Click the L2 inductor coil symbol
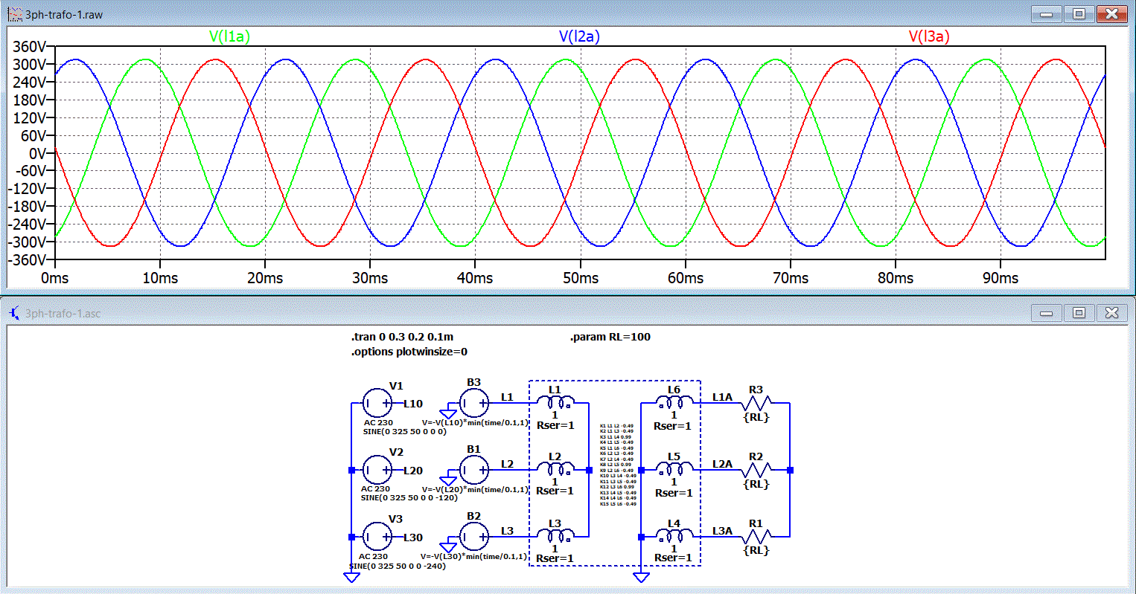 click(555, 468)
